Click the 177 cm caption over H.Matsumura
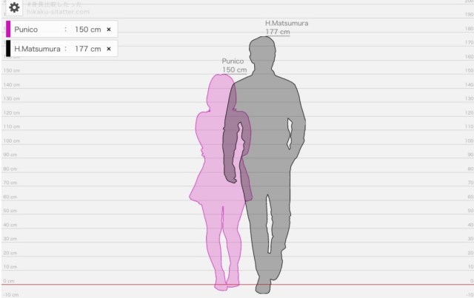 click(276, 33)
